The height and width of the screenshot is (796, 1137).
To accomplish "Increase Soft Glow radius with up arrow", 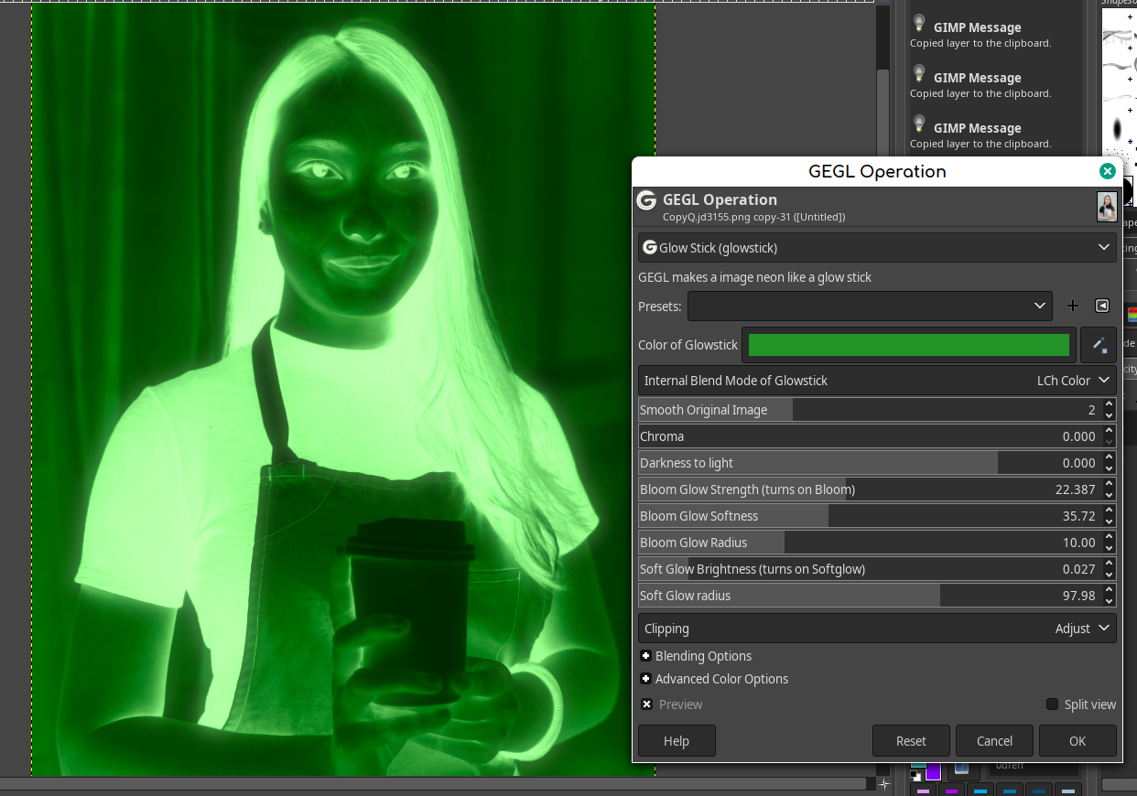I will [x=1109, y=590].
